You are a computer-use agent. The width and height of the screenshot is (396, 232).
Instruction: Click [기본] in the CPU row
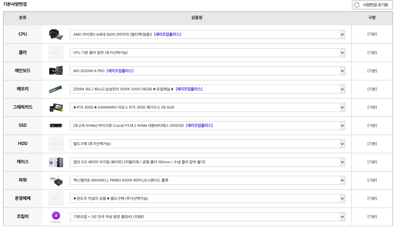coord(372,34)
